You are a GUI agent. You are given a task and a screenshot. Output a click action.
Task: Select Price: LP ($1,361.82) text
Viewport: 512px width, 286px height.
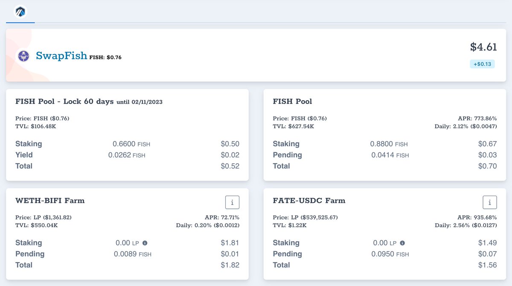[x=44, y=217]
